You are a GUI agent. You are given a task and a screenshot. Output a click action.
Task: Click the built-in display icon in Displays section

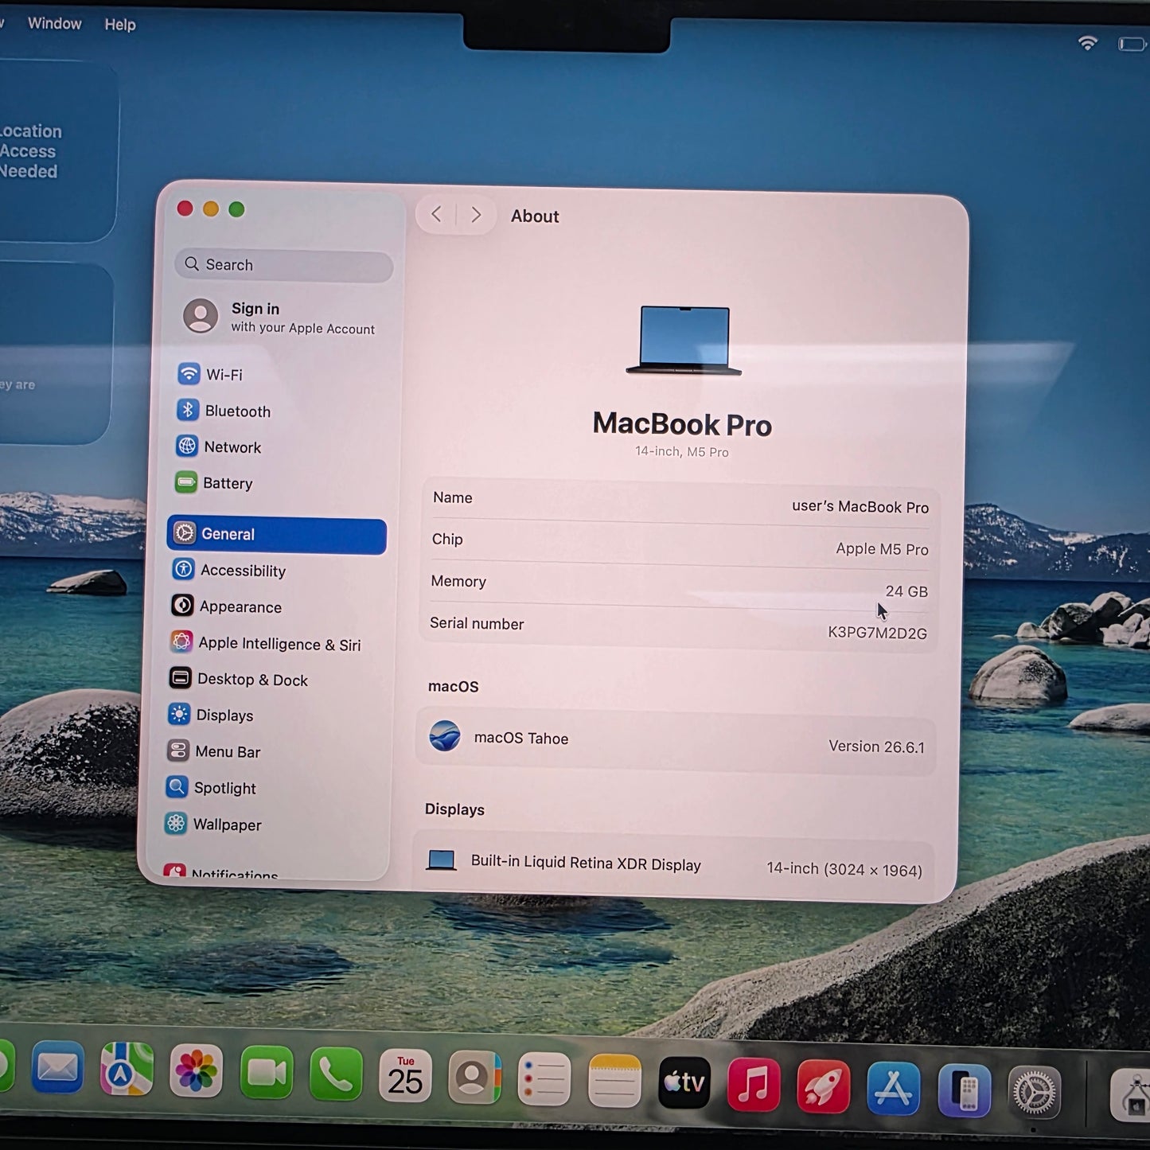click(x=441, y=860)
